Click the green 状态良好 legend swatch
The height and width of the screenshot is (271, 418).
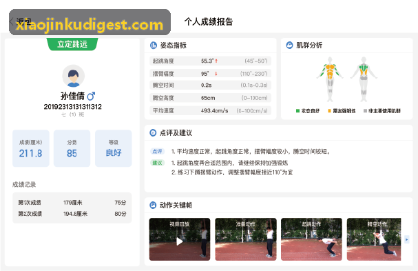click(x=297, y=111)
